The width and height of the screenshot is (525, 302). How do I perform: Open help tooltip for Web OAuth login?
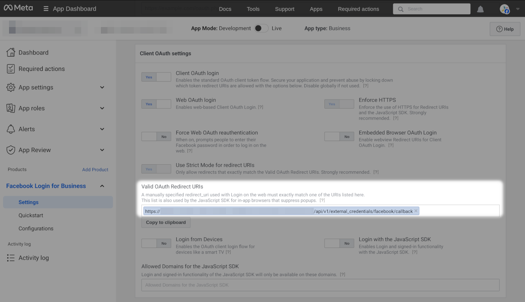click(260, 107)
